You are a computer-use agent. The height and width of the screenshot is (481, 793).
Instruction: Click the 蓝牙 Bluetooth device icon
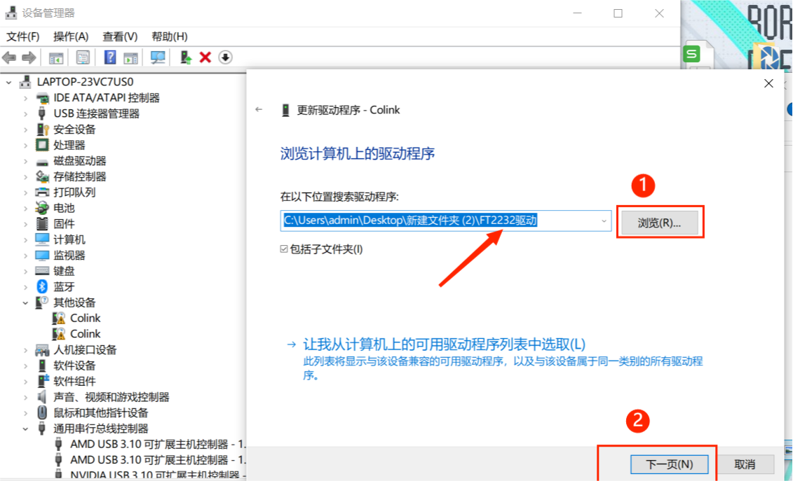(x=40, y=286)
